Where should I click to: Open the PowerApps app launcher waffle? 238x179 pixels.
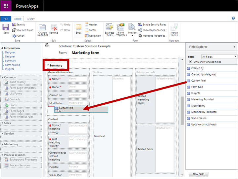tap(6, 6)
